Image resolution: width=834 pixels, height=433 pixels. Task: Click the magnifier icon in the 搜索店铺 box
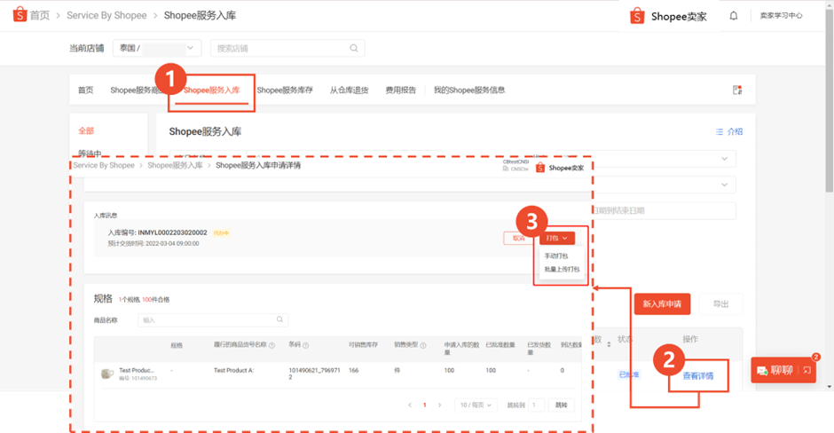354,49
